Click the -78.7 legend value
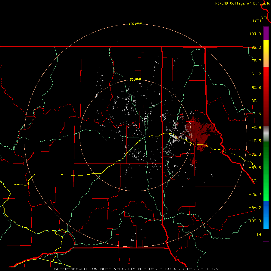The height and width of the screenshot is (271, 271). [x=255, y=195]
